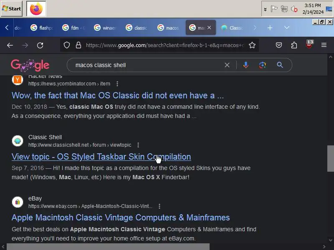Click the muted volume tray icon
334x250 pixels.
tap(294, 9)
